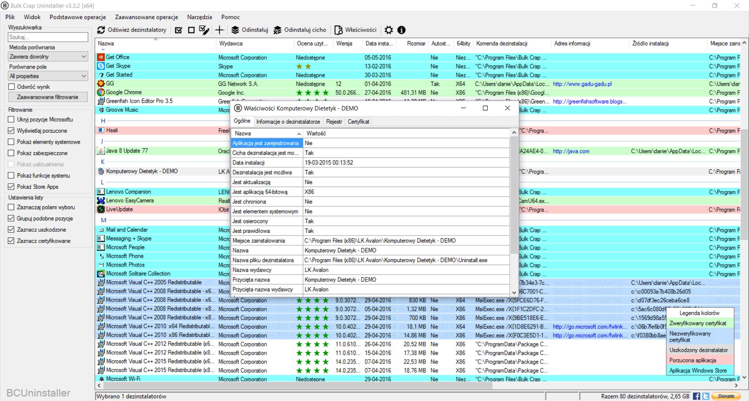The image size is (749, 401).
Task: Open the greenfishsoftware.blogs link
Action: coord(590,101)
